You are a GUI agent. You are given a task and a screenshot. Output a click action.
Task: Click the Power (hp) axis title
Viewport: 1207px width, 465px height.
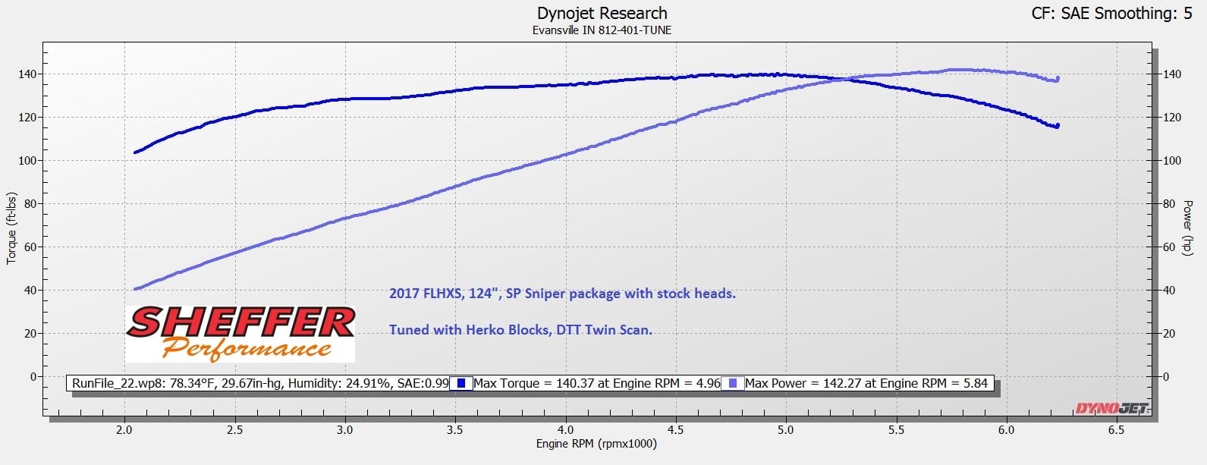point(1188,228)
